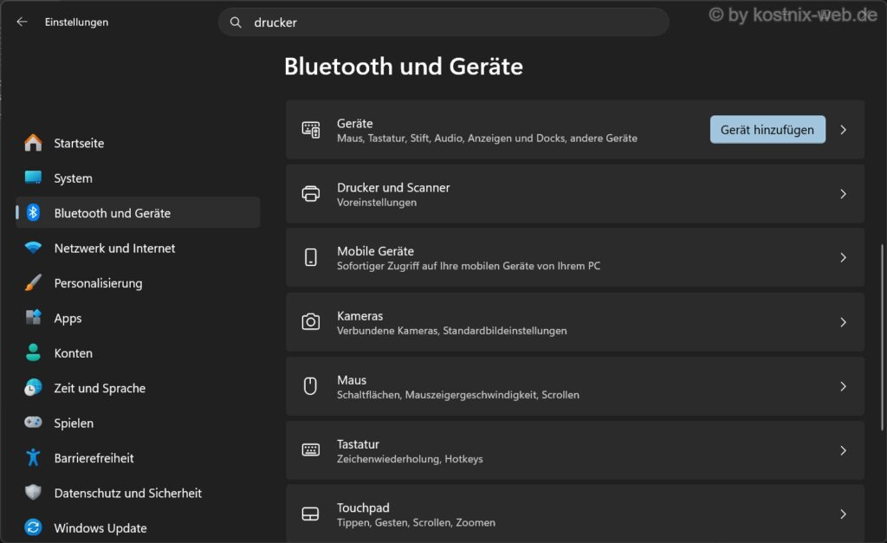Open the Maus entry
The width and height of the screenshot is (887, 543).
575,386
